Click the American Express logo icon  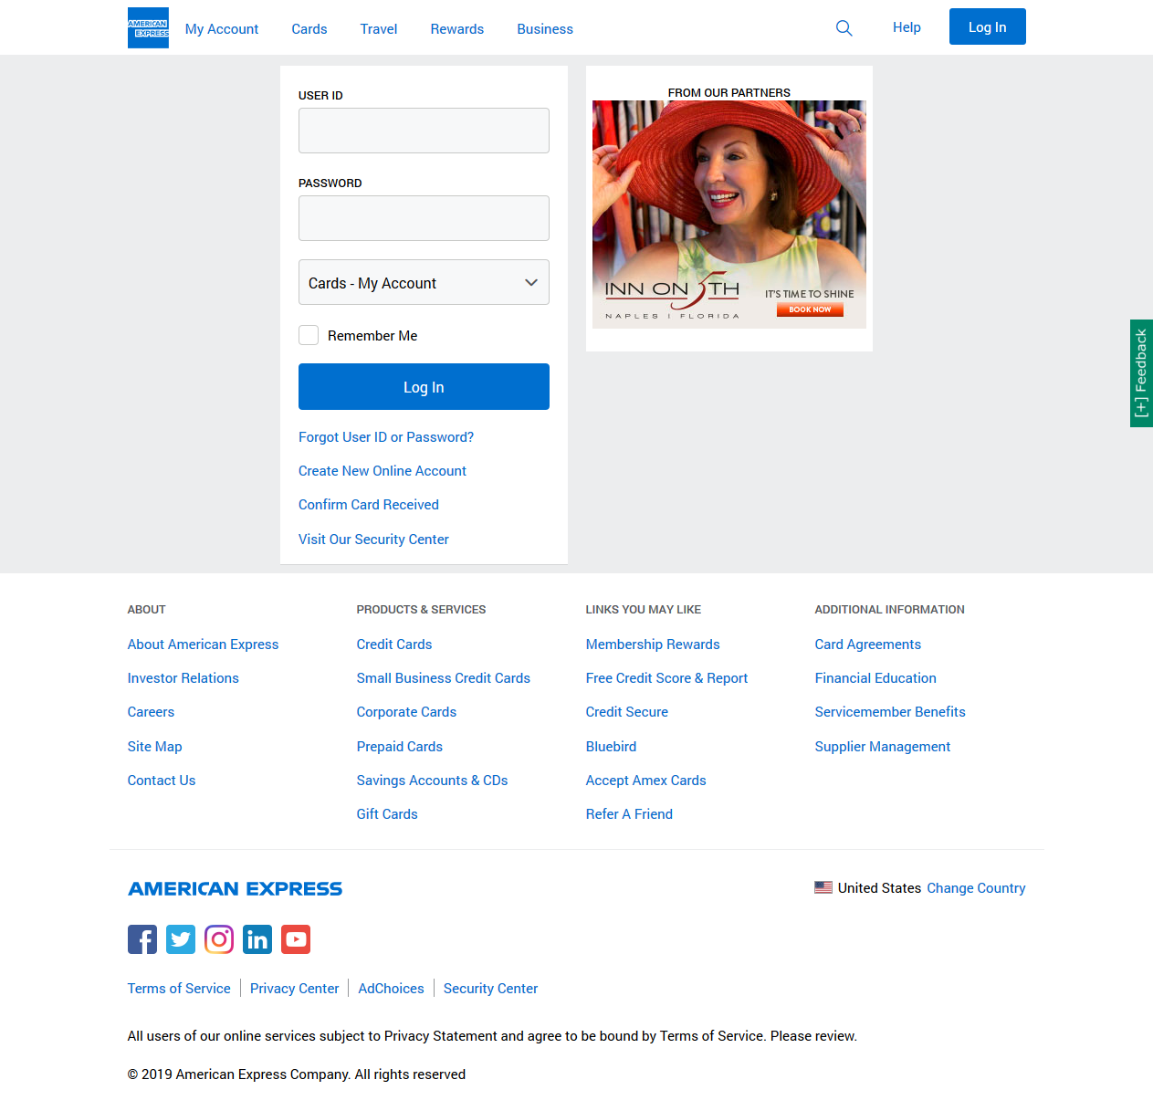coord(148,28)
